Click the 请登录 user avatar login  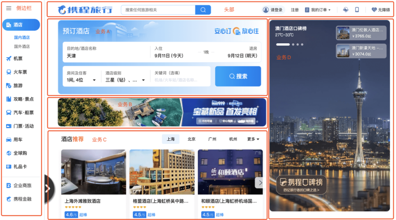[x=272, y=10]
